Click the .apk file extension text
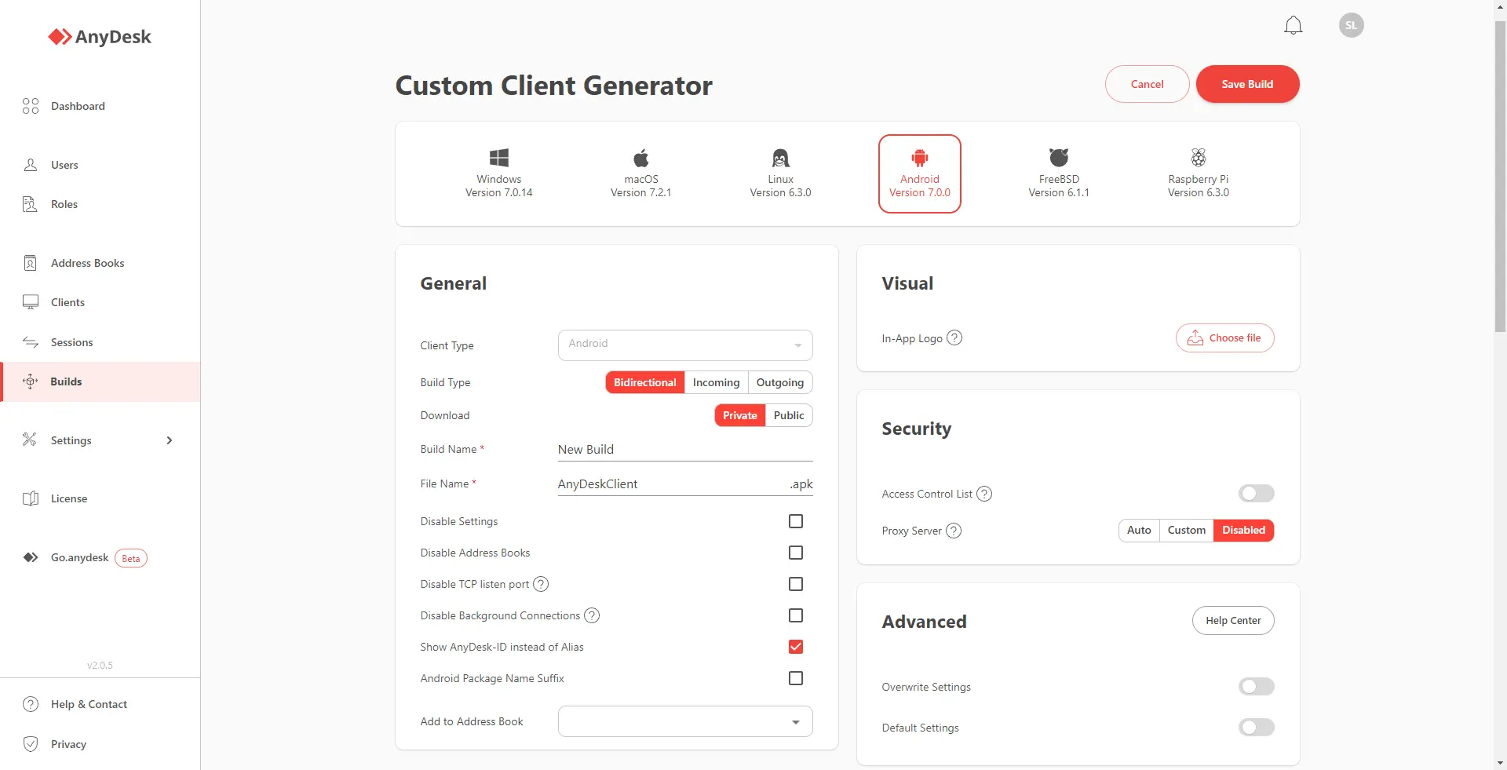Screen dimensions: 1507x770 coord(801,484)
